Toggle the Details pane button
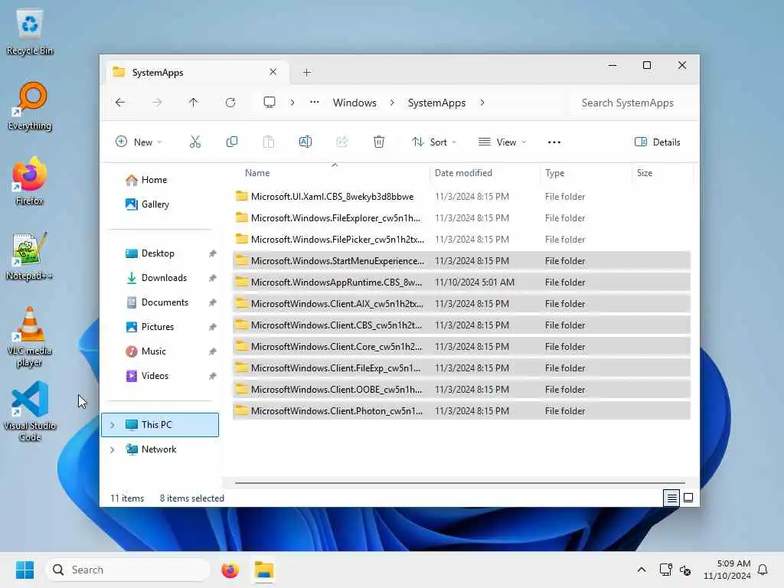The width and height of the screenshot is (784, 588). click(x=658, y=142)
